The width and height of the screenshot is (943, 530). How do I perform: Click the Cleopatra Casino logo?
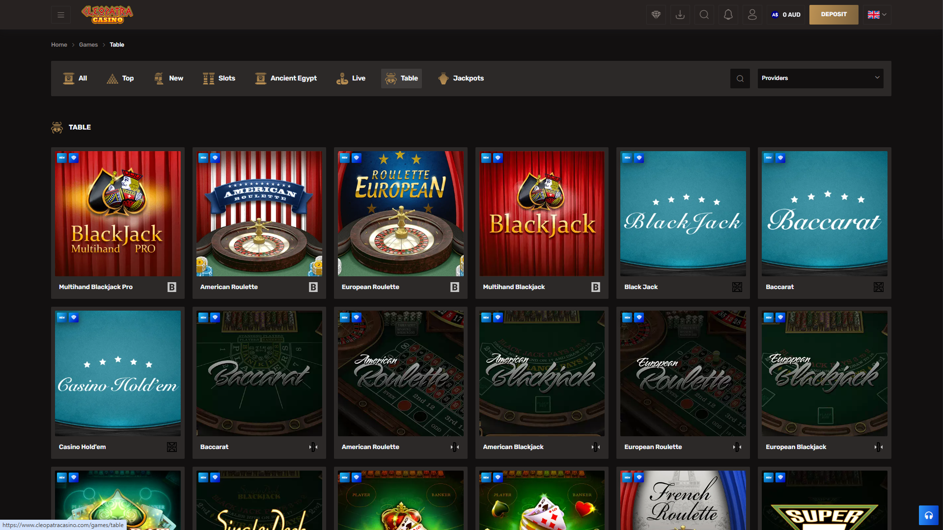[107, 14]
